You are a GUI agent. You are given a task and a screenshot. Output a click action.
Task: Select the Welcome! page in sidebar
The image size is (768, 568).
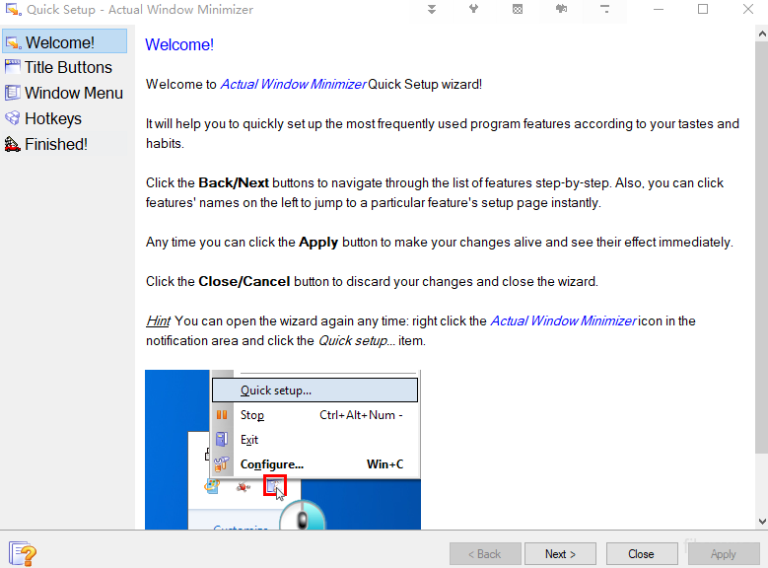[60, 42]
